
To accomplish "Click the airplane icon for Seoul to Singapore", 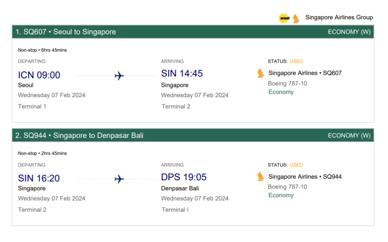I will [119, 76].
